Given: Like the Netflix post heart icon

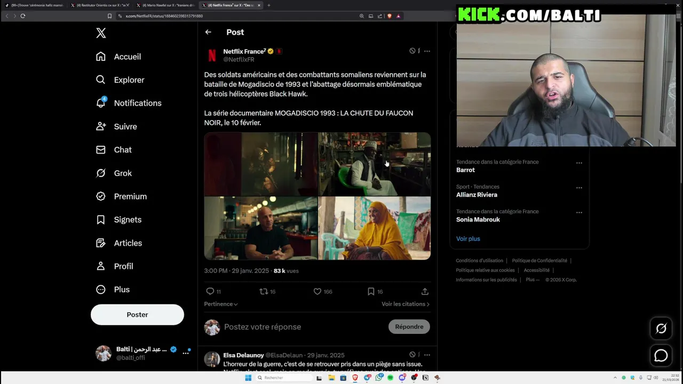Looking at the screenshot, I should (323, 292).
